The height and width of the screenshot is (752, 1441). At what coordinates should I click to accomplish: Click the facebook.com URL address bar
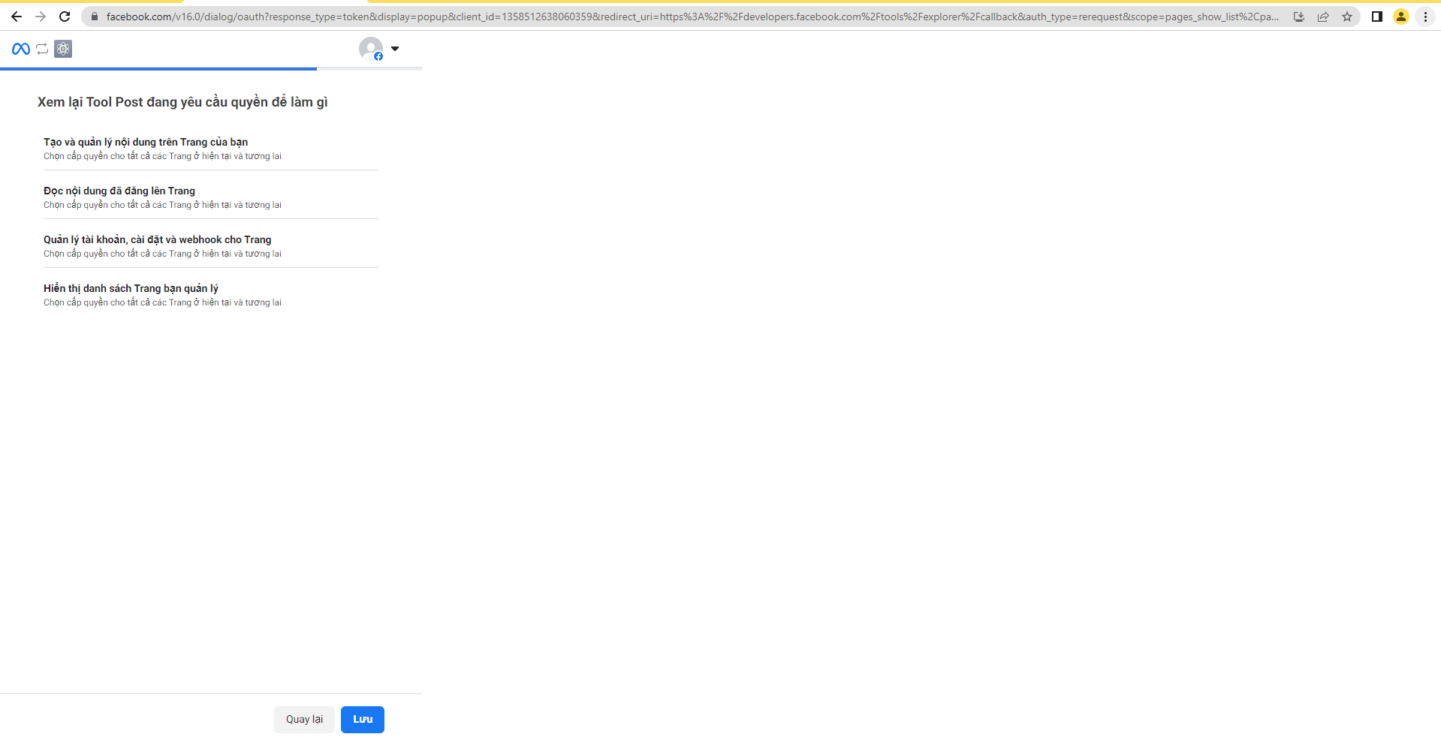(676, 17)
